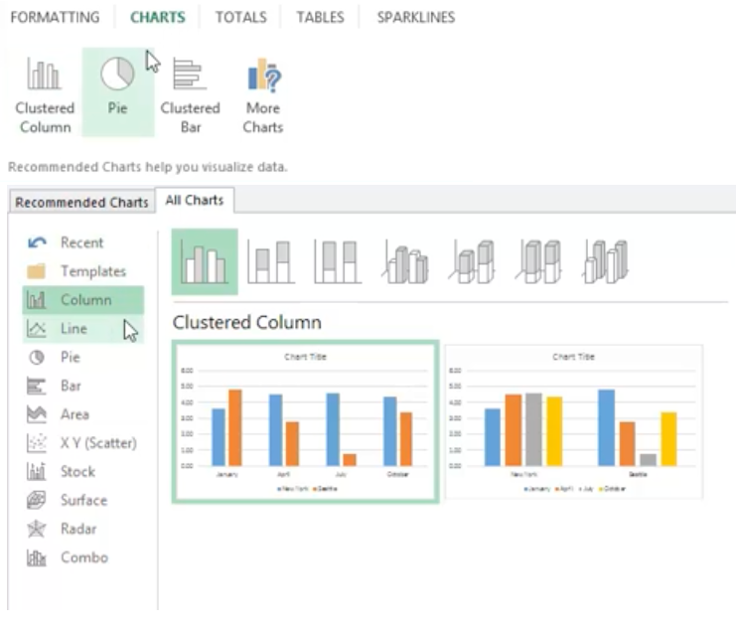Select Pie category in chart list

tap(83, 358)
